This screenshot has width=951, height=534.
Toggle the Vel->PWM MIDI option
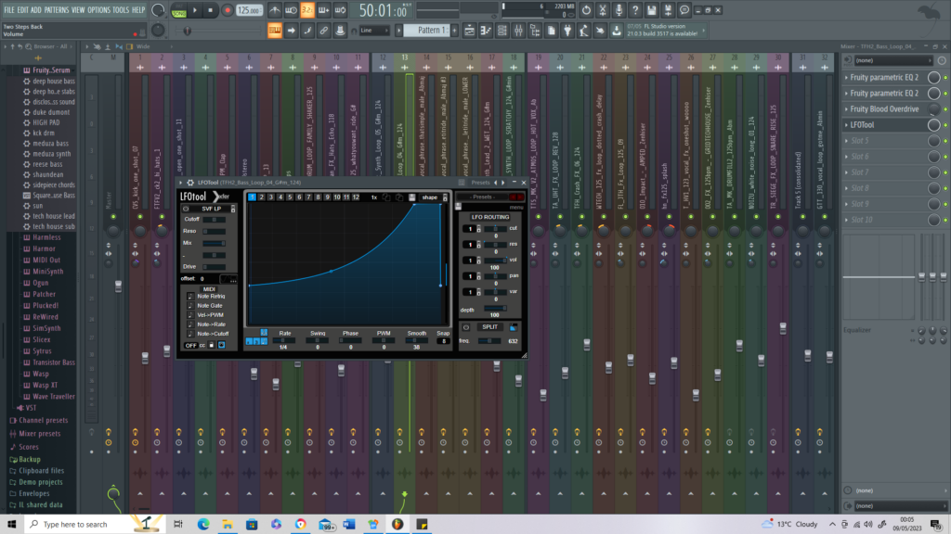point(190,315)
